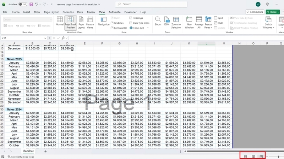Click Page Break Preview icon in status bar
This screenshot has height=159, width=284.
tap(261, 157)
